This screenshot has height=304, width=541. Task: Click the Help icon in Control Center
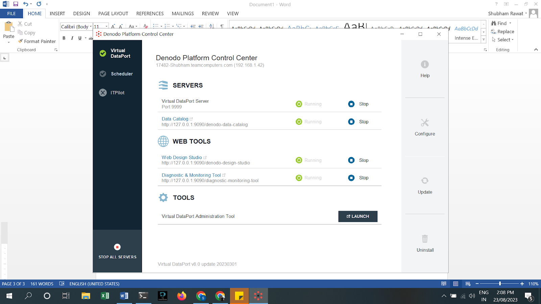[x=425, y=64]
